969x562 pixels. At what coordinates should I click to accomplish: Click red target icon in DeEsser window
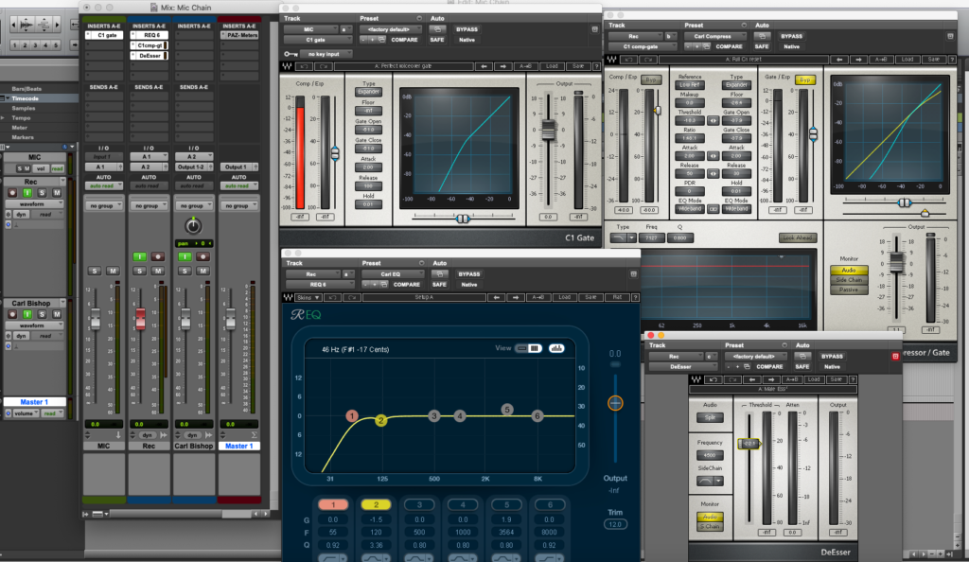click(x=895, y=357)
